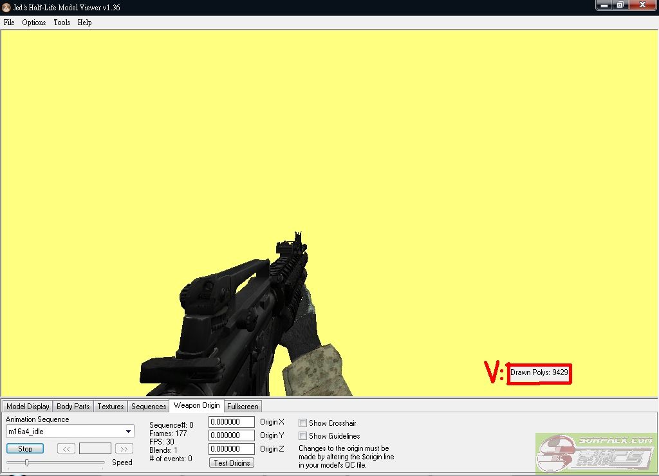Switch to the Textures tab
This screenshot has height=476, width=659.
pyautogui.click(x=111, y=407)
